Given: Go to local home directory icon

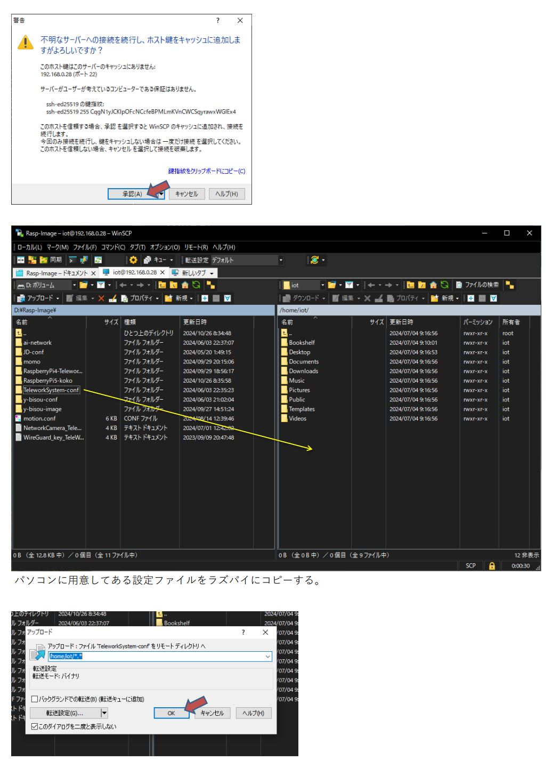Looking at the screenshot, I should [x=185, y=285].
